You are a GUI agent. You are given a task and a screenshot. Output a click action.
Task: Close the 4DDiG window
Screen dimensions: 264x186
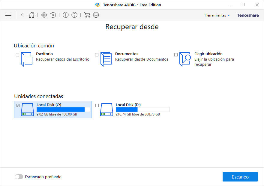coord(257,5)
